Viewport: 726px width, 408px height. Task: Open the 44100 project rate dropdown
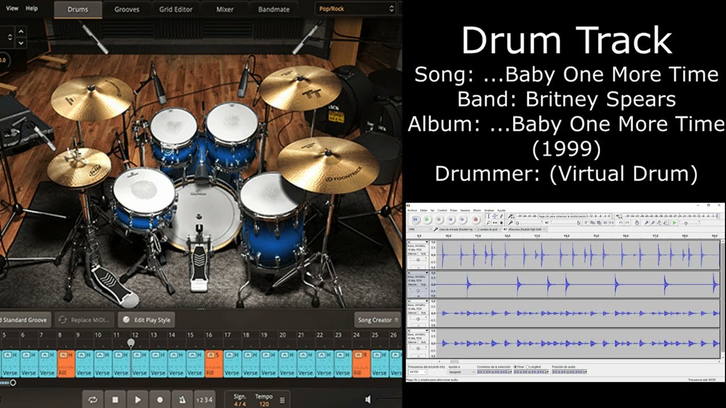417,372
